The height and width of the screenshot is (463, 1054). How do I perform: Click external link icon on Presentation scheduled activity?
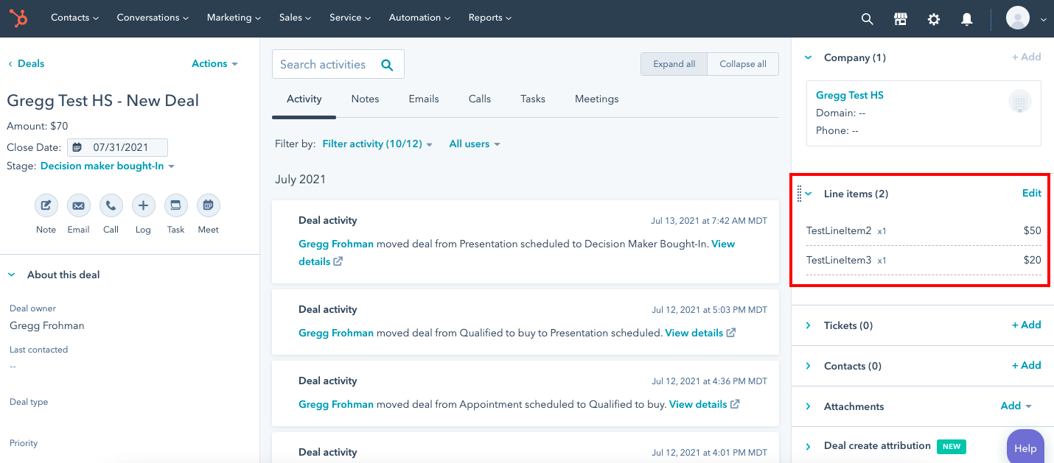pos(731,333)
